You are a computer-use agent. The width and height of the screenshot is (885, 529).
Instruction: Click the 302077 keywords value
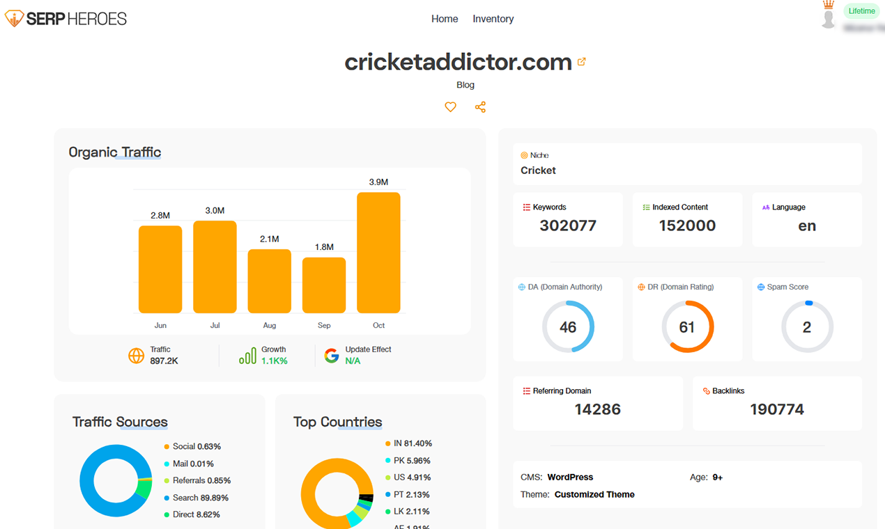point(568,226)
